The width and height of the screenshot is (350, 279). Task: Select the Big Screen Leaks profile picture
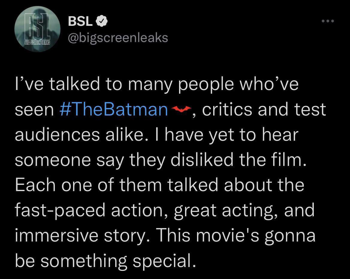click(37, 28)
